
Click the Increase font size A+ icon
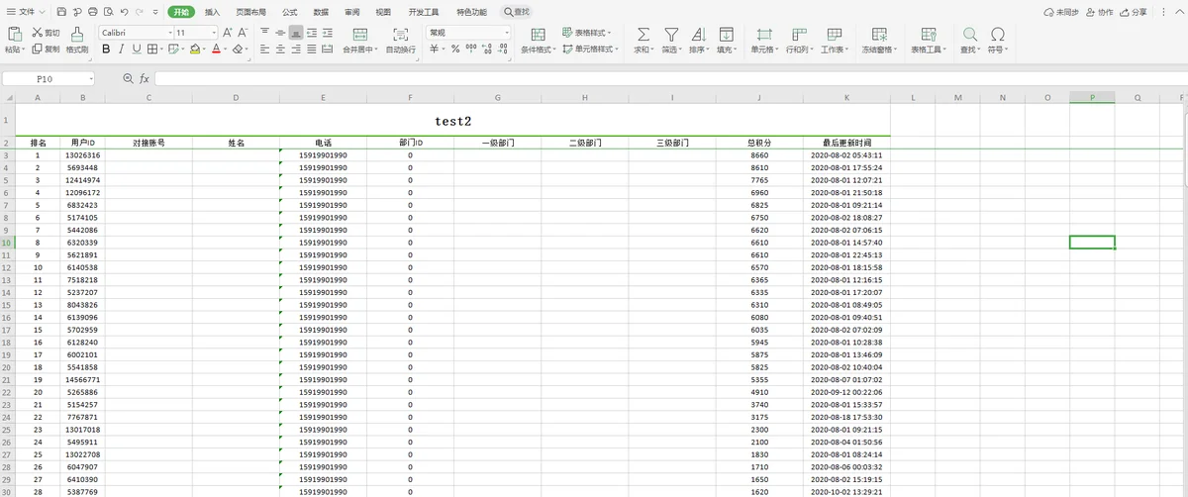(x=228, y=33)
